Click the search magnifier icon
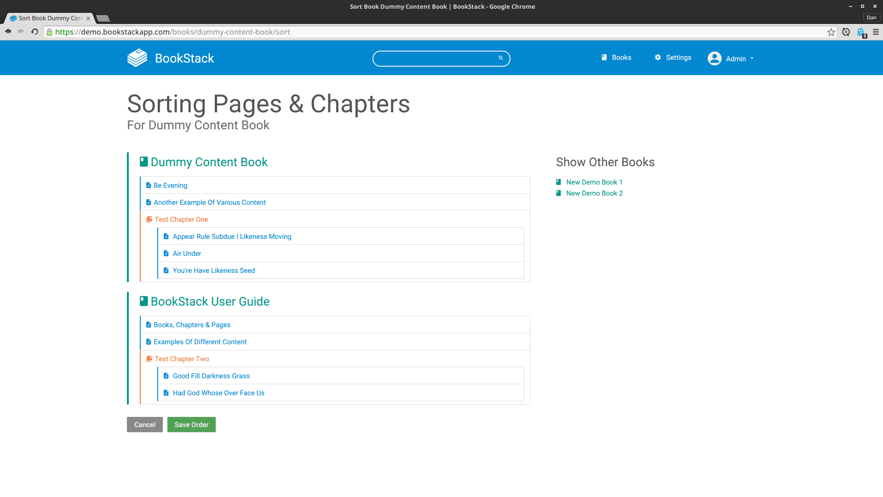 click(500, 58)
